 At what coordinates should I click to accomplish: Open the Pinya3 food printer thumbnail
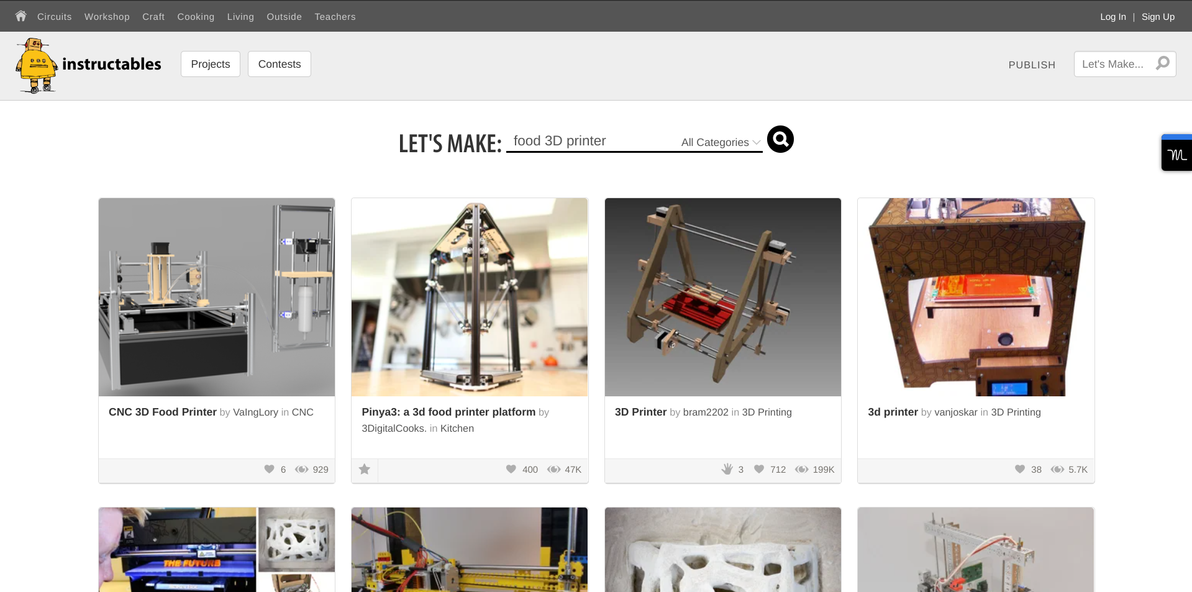pos(470,297)
